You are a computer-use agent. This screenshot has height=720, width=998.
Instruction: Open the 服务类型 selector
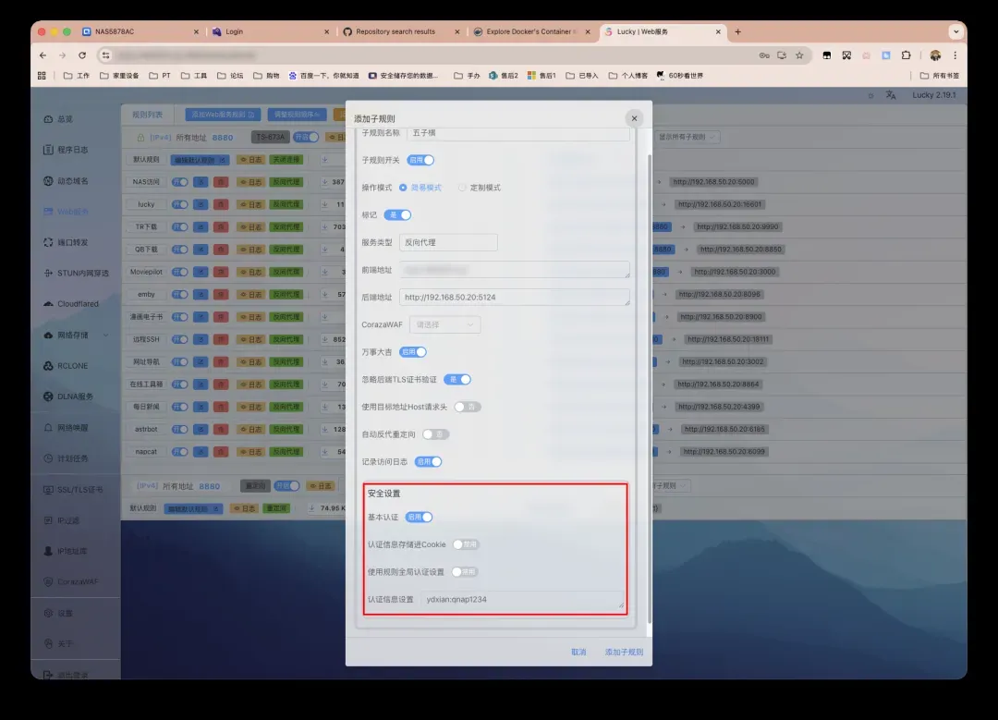pos(448,242)
